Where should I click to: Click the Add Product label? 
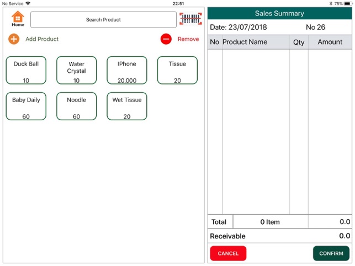tap(42, 39)
